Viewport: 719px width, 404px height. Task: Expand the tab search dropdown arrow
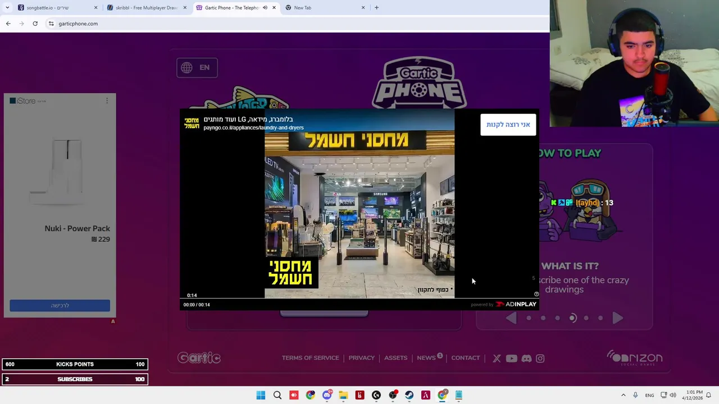(x=7, y=8)
